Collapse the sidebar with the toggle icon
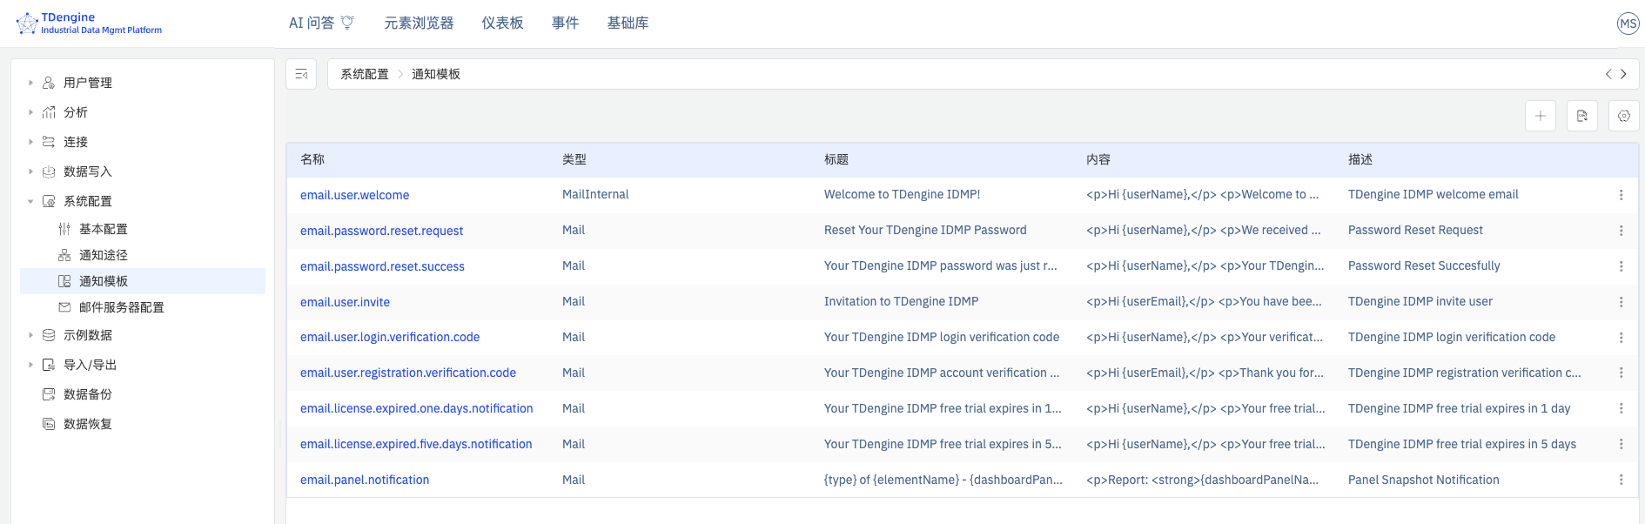 coord(301,74)
